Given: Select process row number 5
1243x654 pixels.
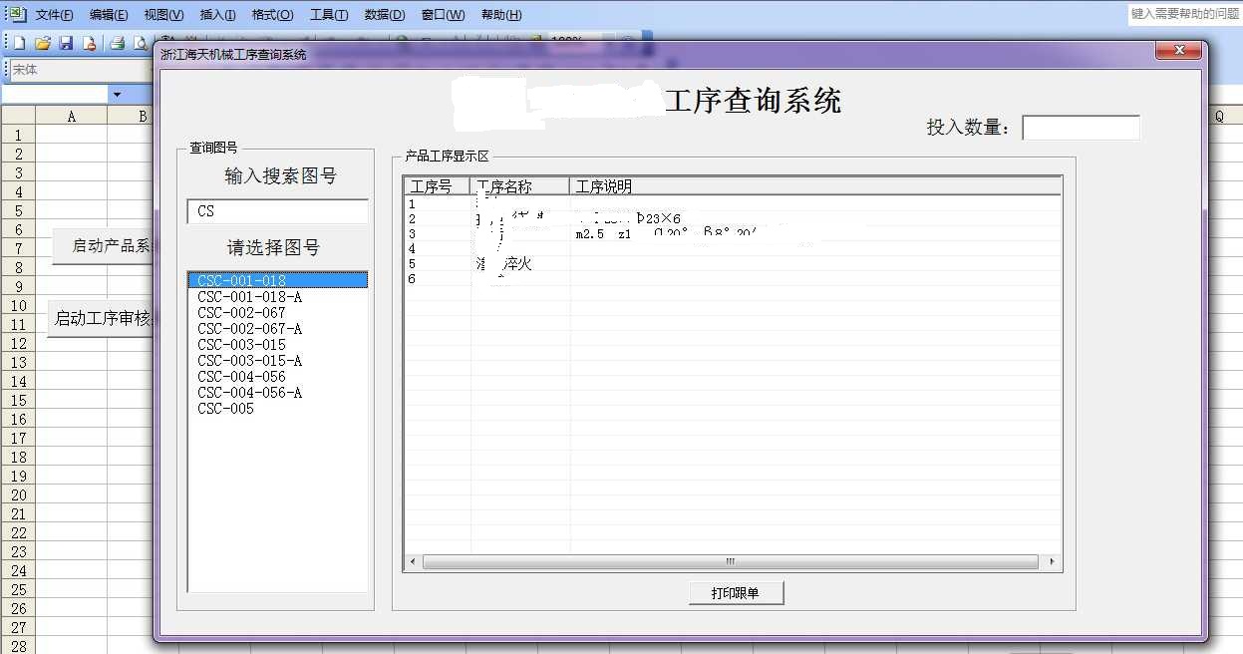Looking at the screenshot, I should [x=733, y=263].
